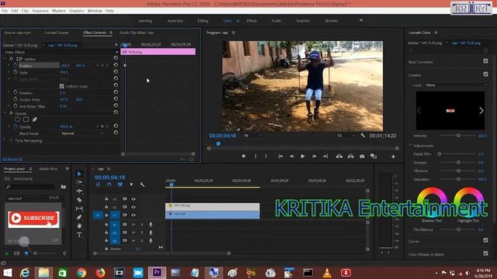Click Lift button in Program Monitor
497x279 pixels.
point(339,157)
